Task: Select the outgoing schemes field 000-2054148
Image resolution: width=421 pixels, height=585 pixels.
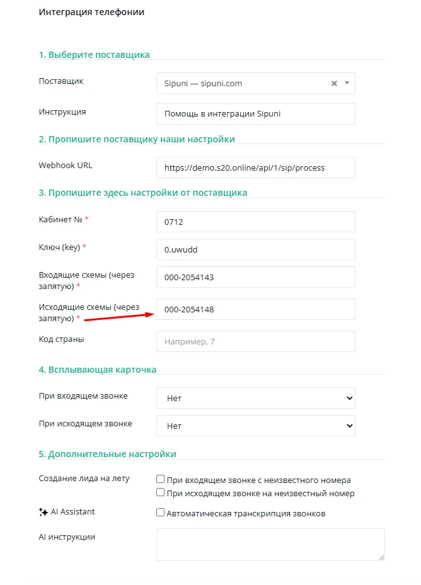Action: 255,309
